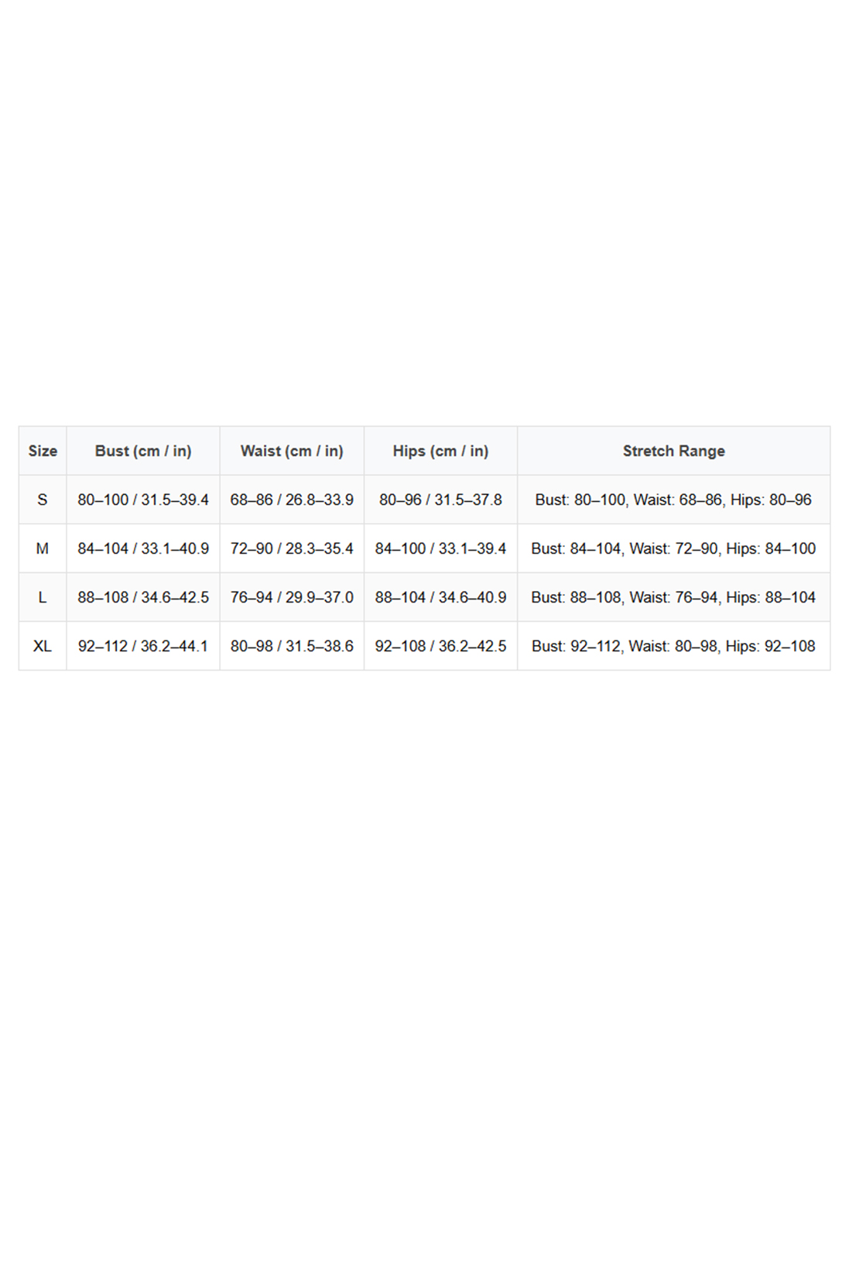Click the Size column header

[43, 451]
